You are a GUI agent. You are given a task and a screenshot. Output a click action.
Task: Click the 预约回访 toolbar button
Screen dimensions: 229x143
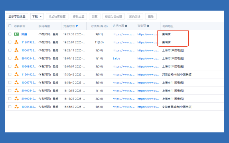pos(135,17)
